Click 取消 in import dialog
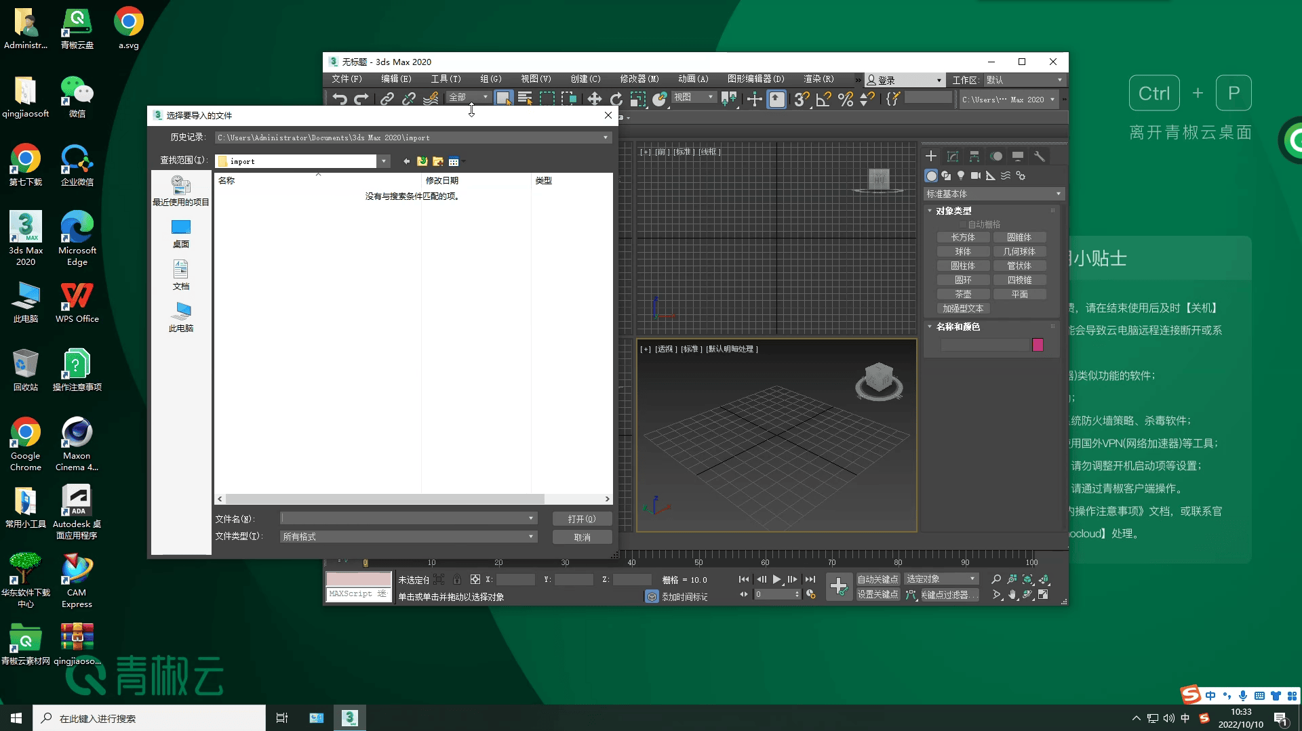 [582, 537]
